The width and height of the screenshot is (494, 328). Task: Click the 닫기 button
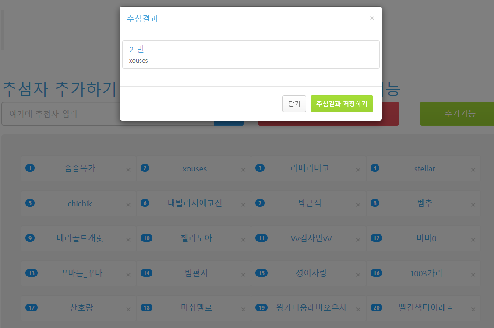(x=294, y=104)
